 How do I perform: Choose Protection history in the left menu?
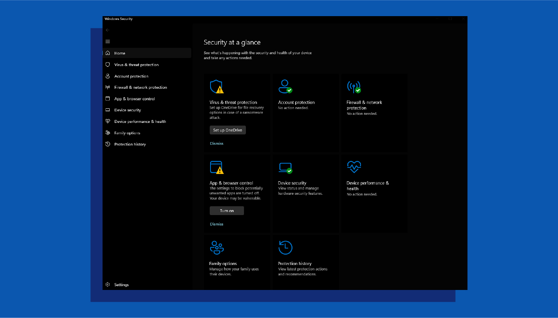(x=130, y=144)
